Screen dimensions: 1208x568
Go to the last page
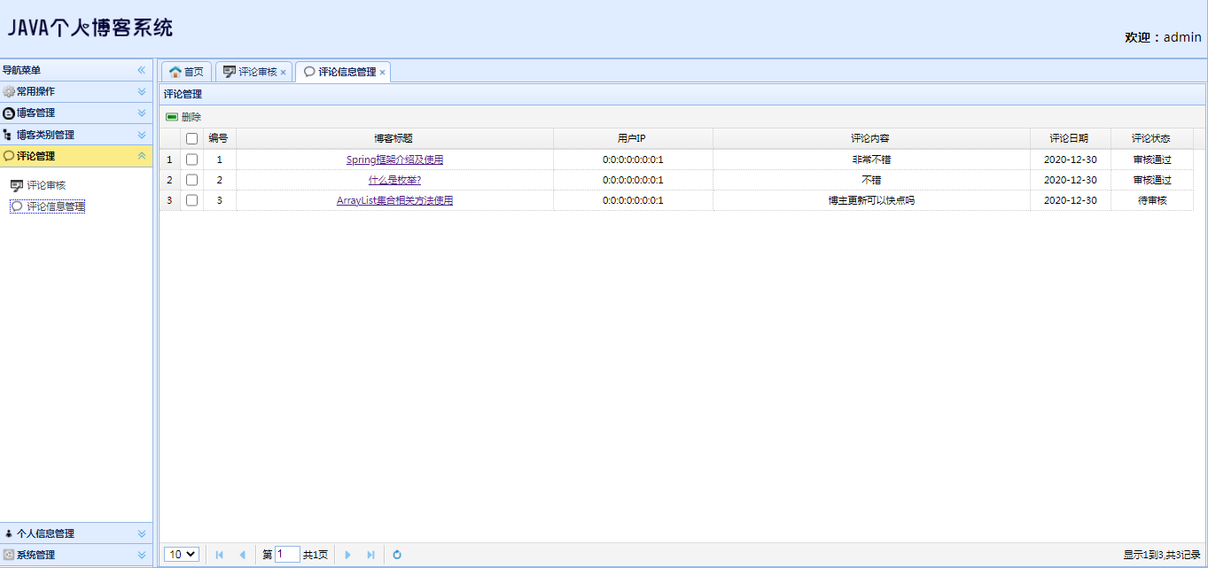pyautogui.click(x=370, y=555)
